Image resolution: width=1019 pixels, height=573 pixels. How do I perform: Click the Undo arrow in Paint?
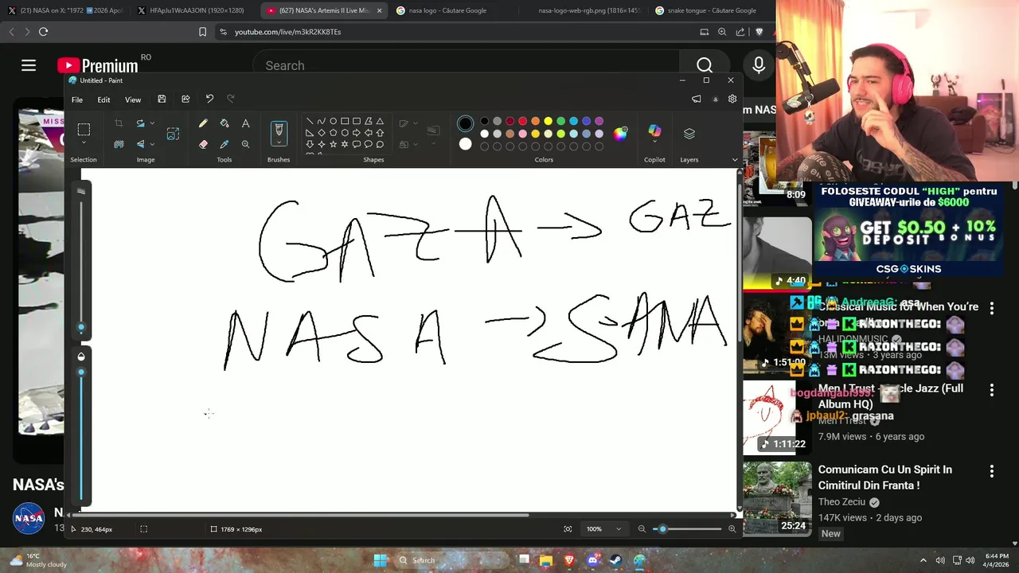click(x=209, y=99)
